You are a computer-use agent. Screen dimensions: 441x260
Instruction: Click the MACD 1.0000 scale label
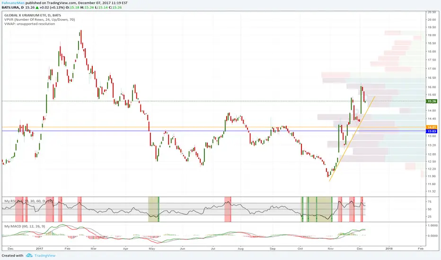click(x=432, y=225)
